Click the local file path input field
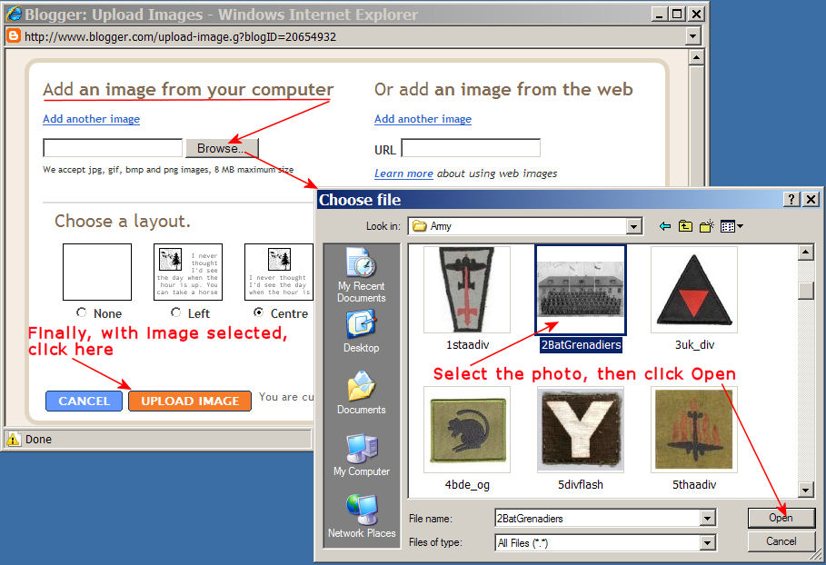The width and height of the screenshot is (826, 565). coord(113,148)
